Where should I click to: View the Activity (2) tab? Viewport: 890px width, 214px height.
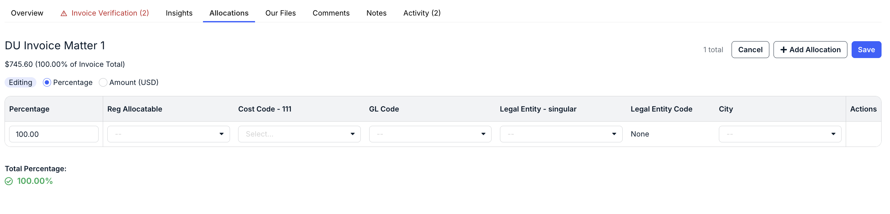point(422,13)
